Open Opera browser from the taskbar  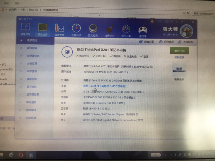(21, 155)
